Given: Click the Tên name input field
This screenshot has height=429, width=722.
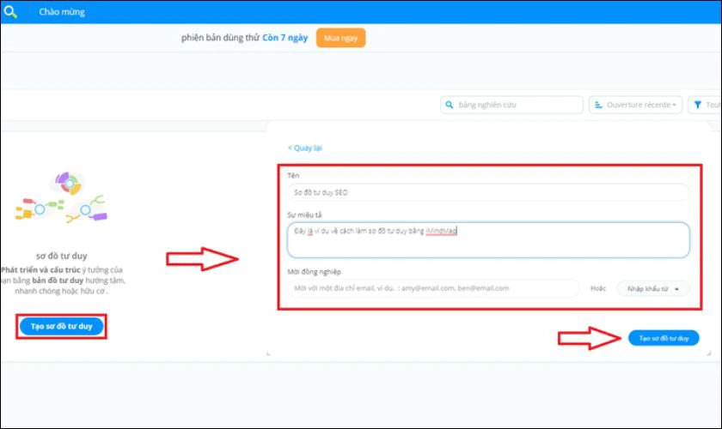Looking at the screenshot, I should [488, 192].
